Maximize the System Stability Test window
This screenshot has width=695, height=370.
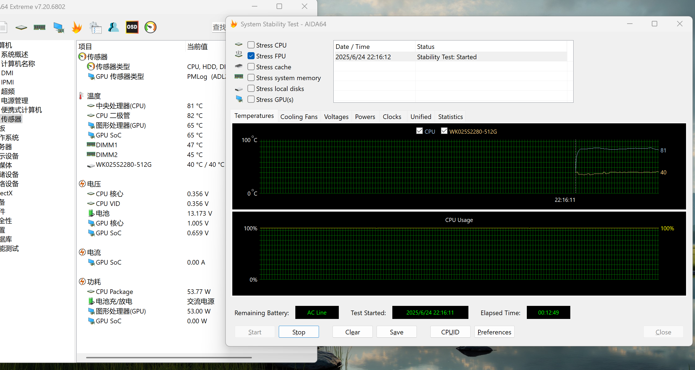click(x=655, y=24)
